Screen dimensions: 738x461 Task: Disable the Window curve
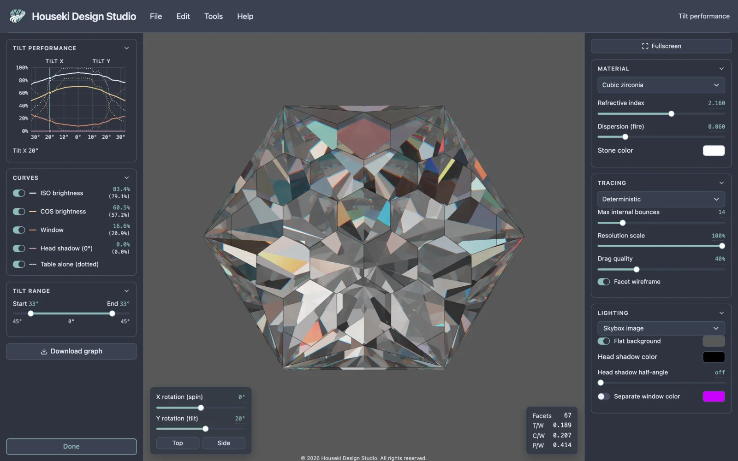pos(19,230)
